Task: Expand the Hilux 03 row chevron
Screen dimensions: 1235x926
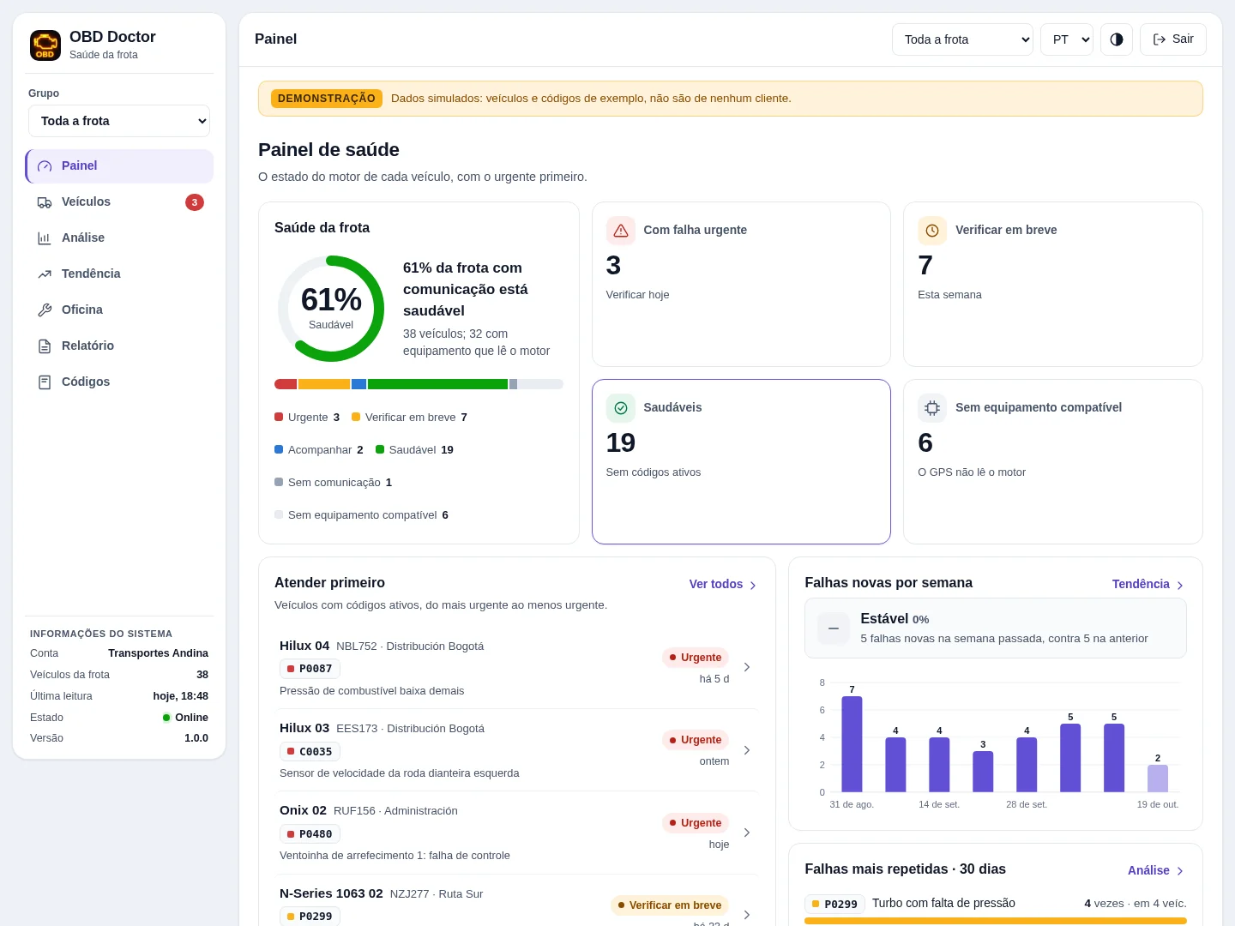Action: click(x=747, y=750)
